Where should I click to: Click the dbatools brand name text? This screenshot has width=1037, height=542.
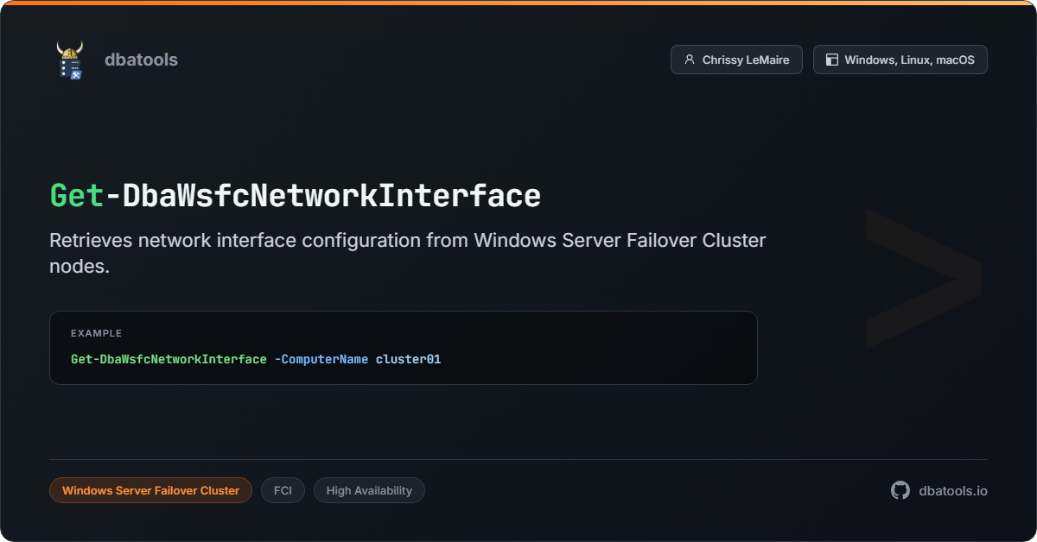(141, 60)
